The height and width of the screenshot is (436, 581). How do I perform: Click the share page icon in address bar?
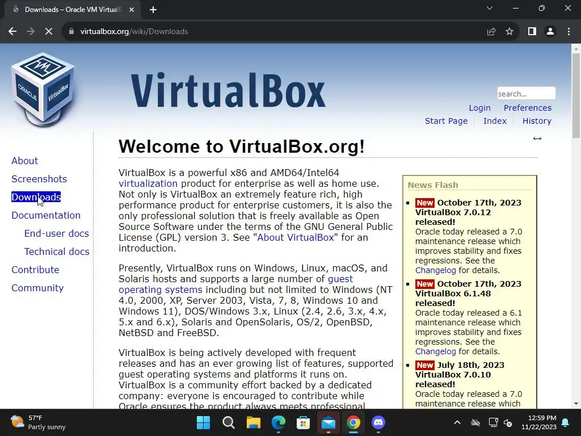click(491, 32)
